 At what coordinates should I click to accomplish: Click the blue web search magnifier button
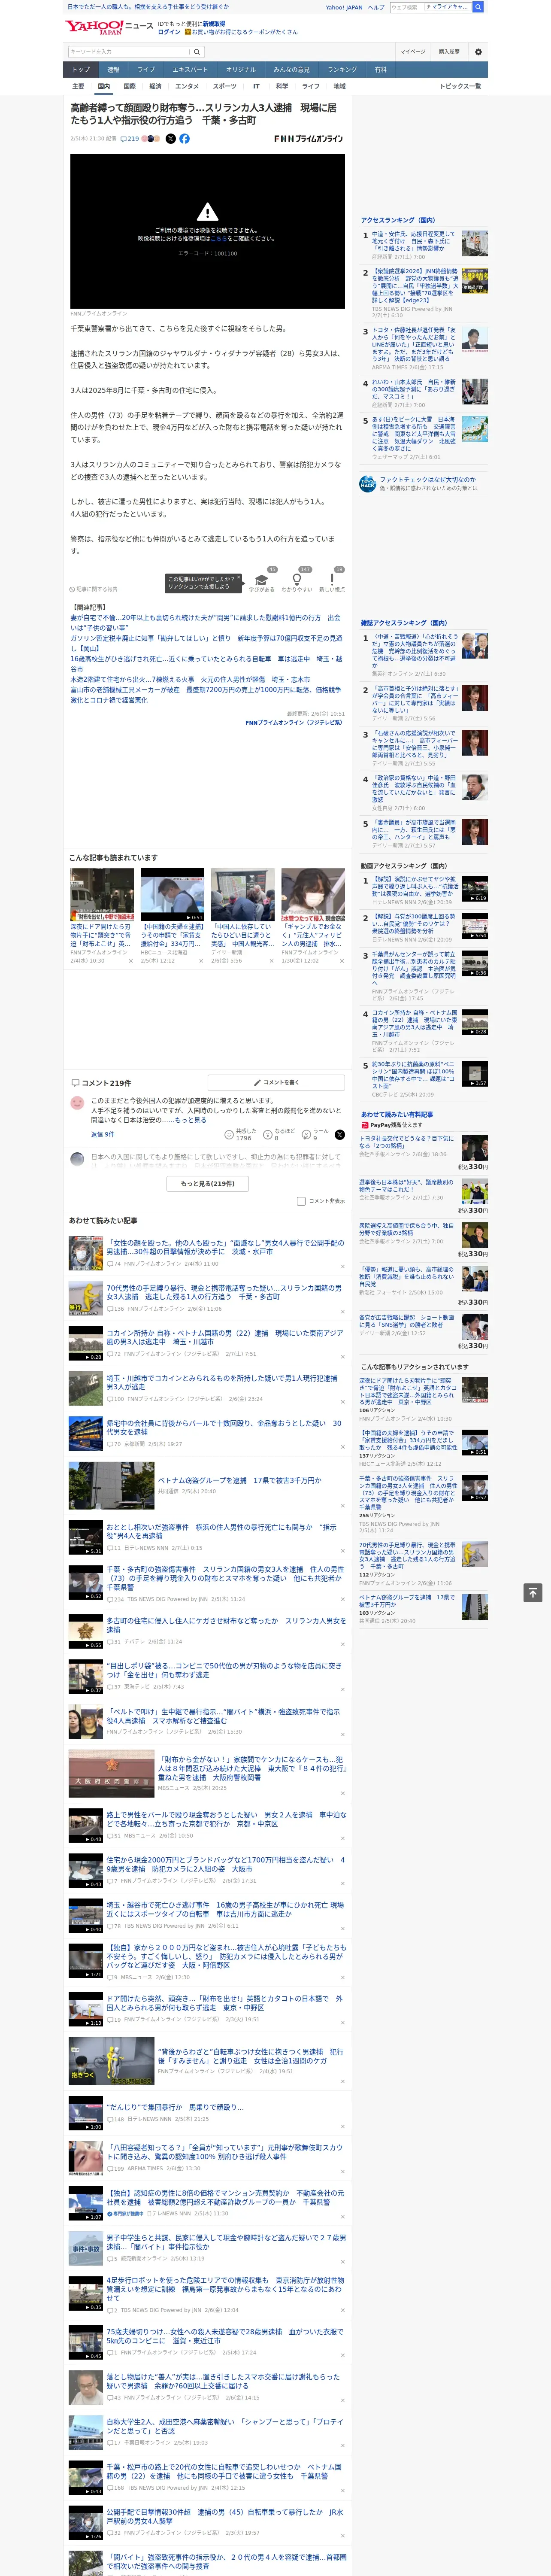click(x=478, y=7)
